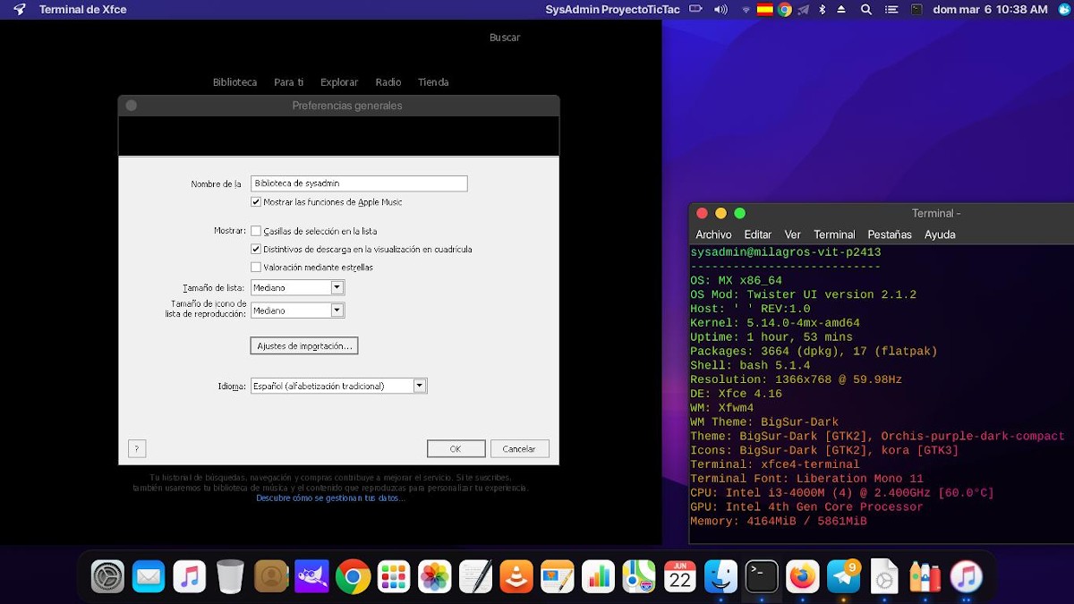Expand the Tamaño de lista dropdown
This screenshot has height=604, width=1074.
pyautogui.click(x=337, y=288)
